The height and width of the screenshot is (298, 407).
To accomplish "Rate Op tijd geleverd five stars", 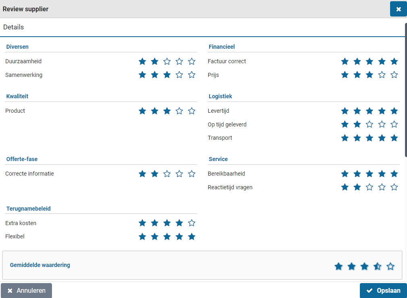I will 394,124.
